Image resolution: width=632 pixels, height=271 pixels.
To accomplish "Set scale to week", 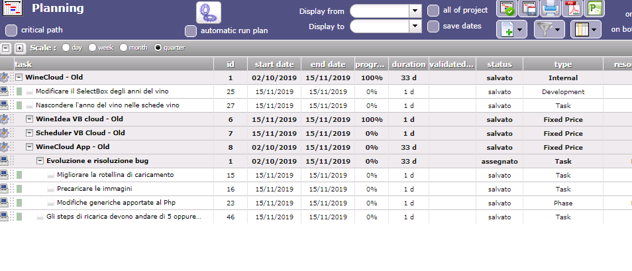I will point(92,48).
